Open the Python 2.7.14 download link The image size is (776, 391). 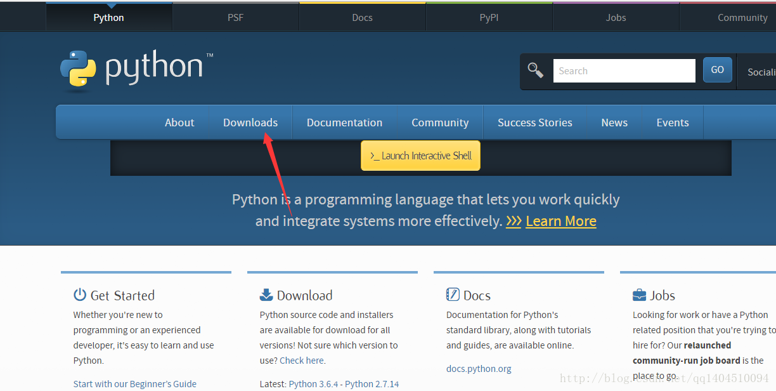click(372, 383)
